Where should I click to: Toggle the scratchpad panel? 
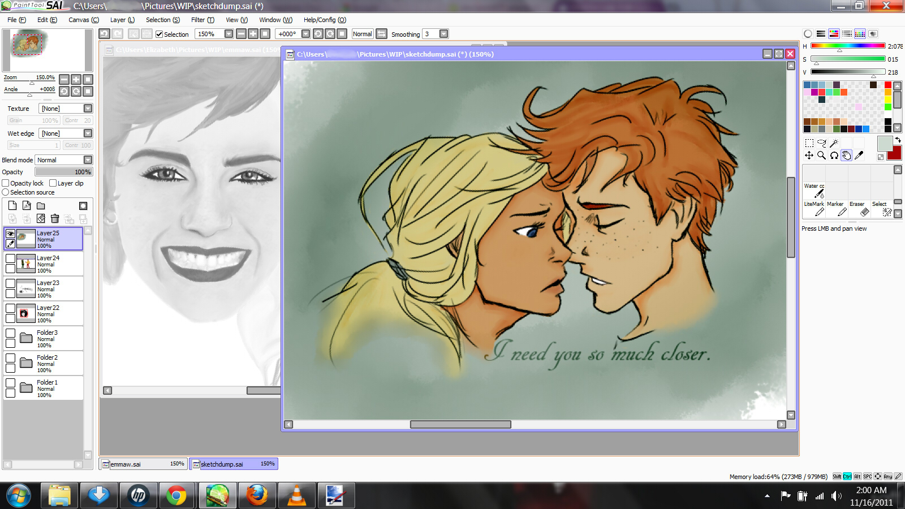[x=873, y=34]
